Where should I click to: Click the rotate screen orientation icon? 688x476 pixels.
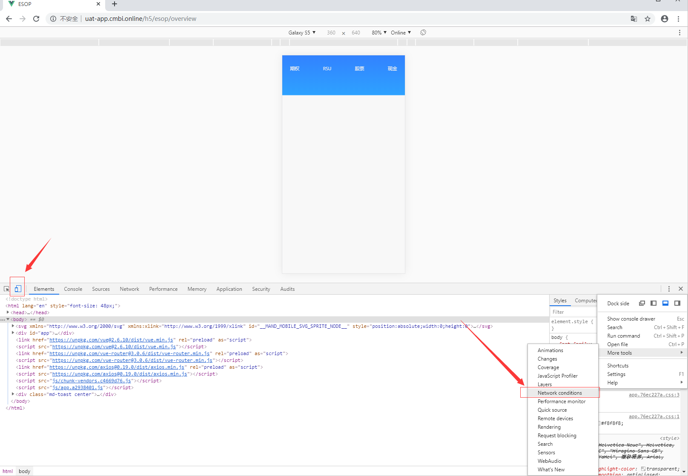click(x=423, y=32)
